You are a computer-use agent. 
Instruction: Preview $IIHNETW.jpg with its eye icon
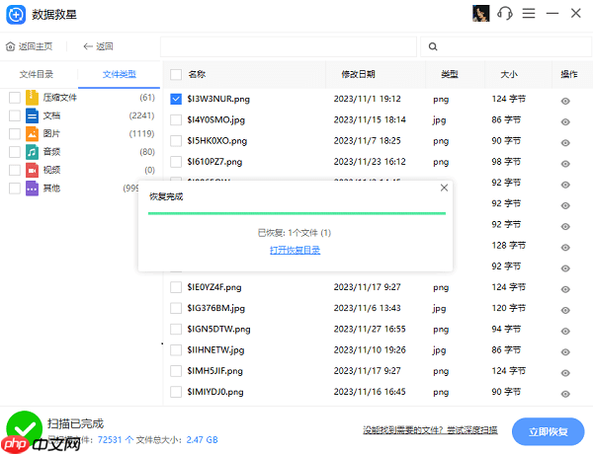coord(565,352)
